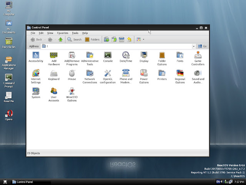The image size is (246, 185).
Task: Select Applications Manager desktop shortcut
Action: point(9,63)
